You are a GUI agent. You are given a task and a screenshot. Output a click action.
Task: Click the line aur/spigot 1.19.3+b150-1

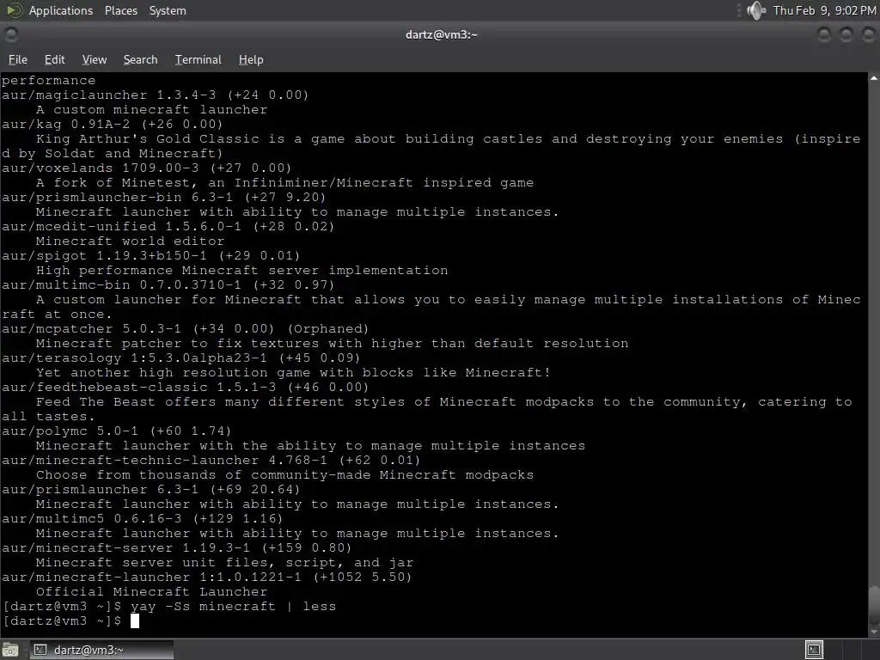[151, 255]
